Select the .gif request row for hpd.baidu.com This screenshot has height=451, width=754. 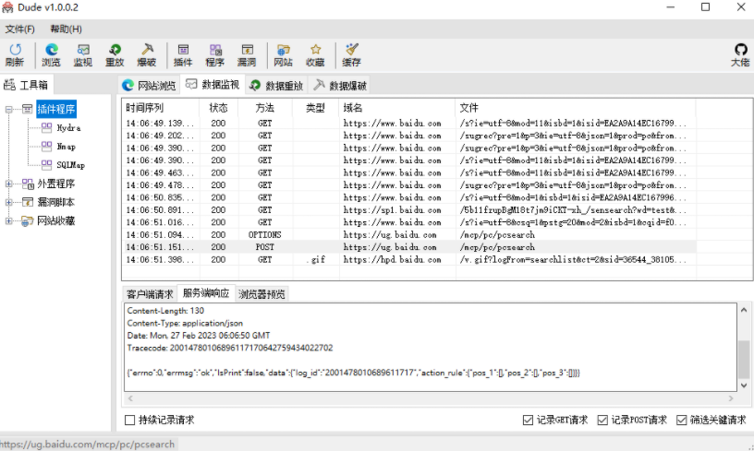click(x=408, y=259)
